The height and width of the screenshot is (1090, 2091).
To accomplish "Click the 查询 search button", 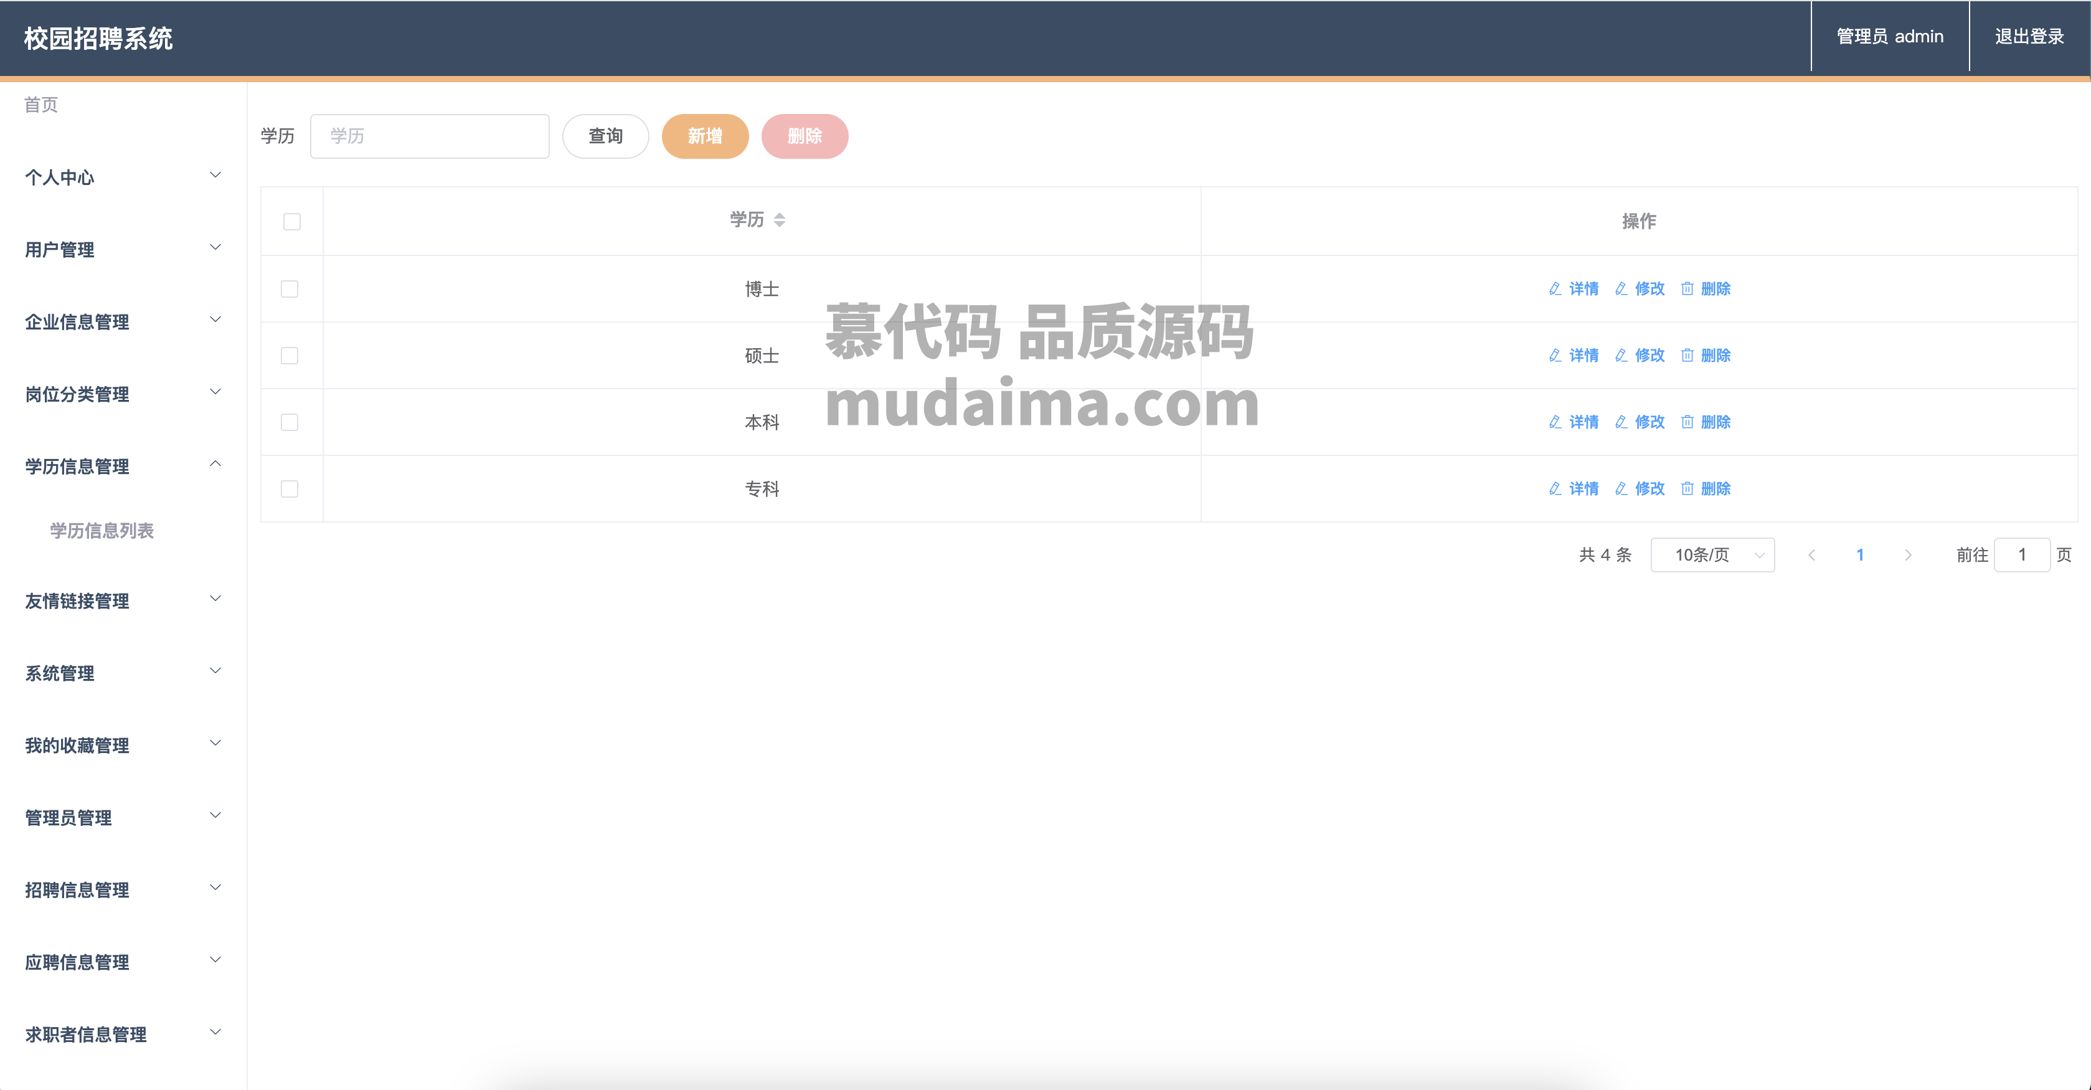I will [605, 136].
